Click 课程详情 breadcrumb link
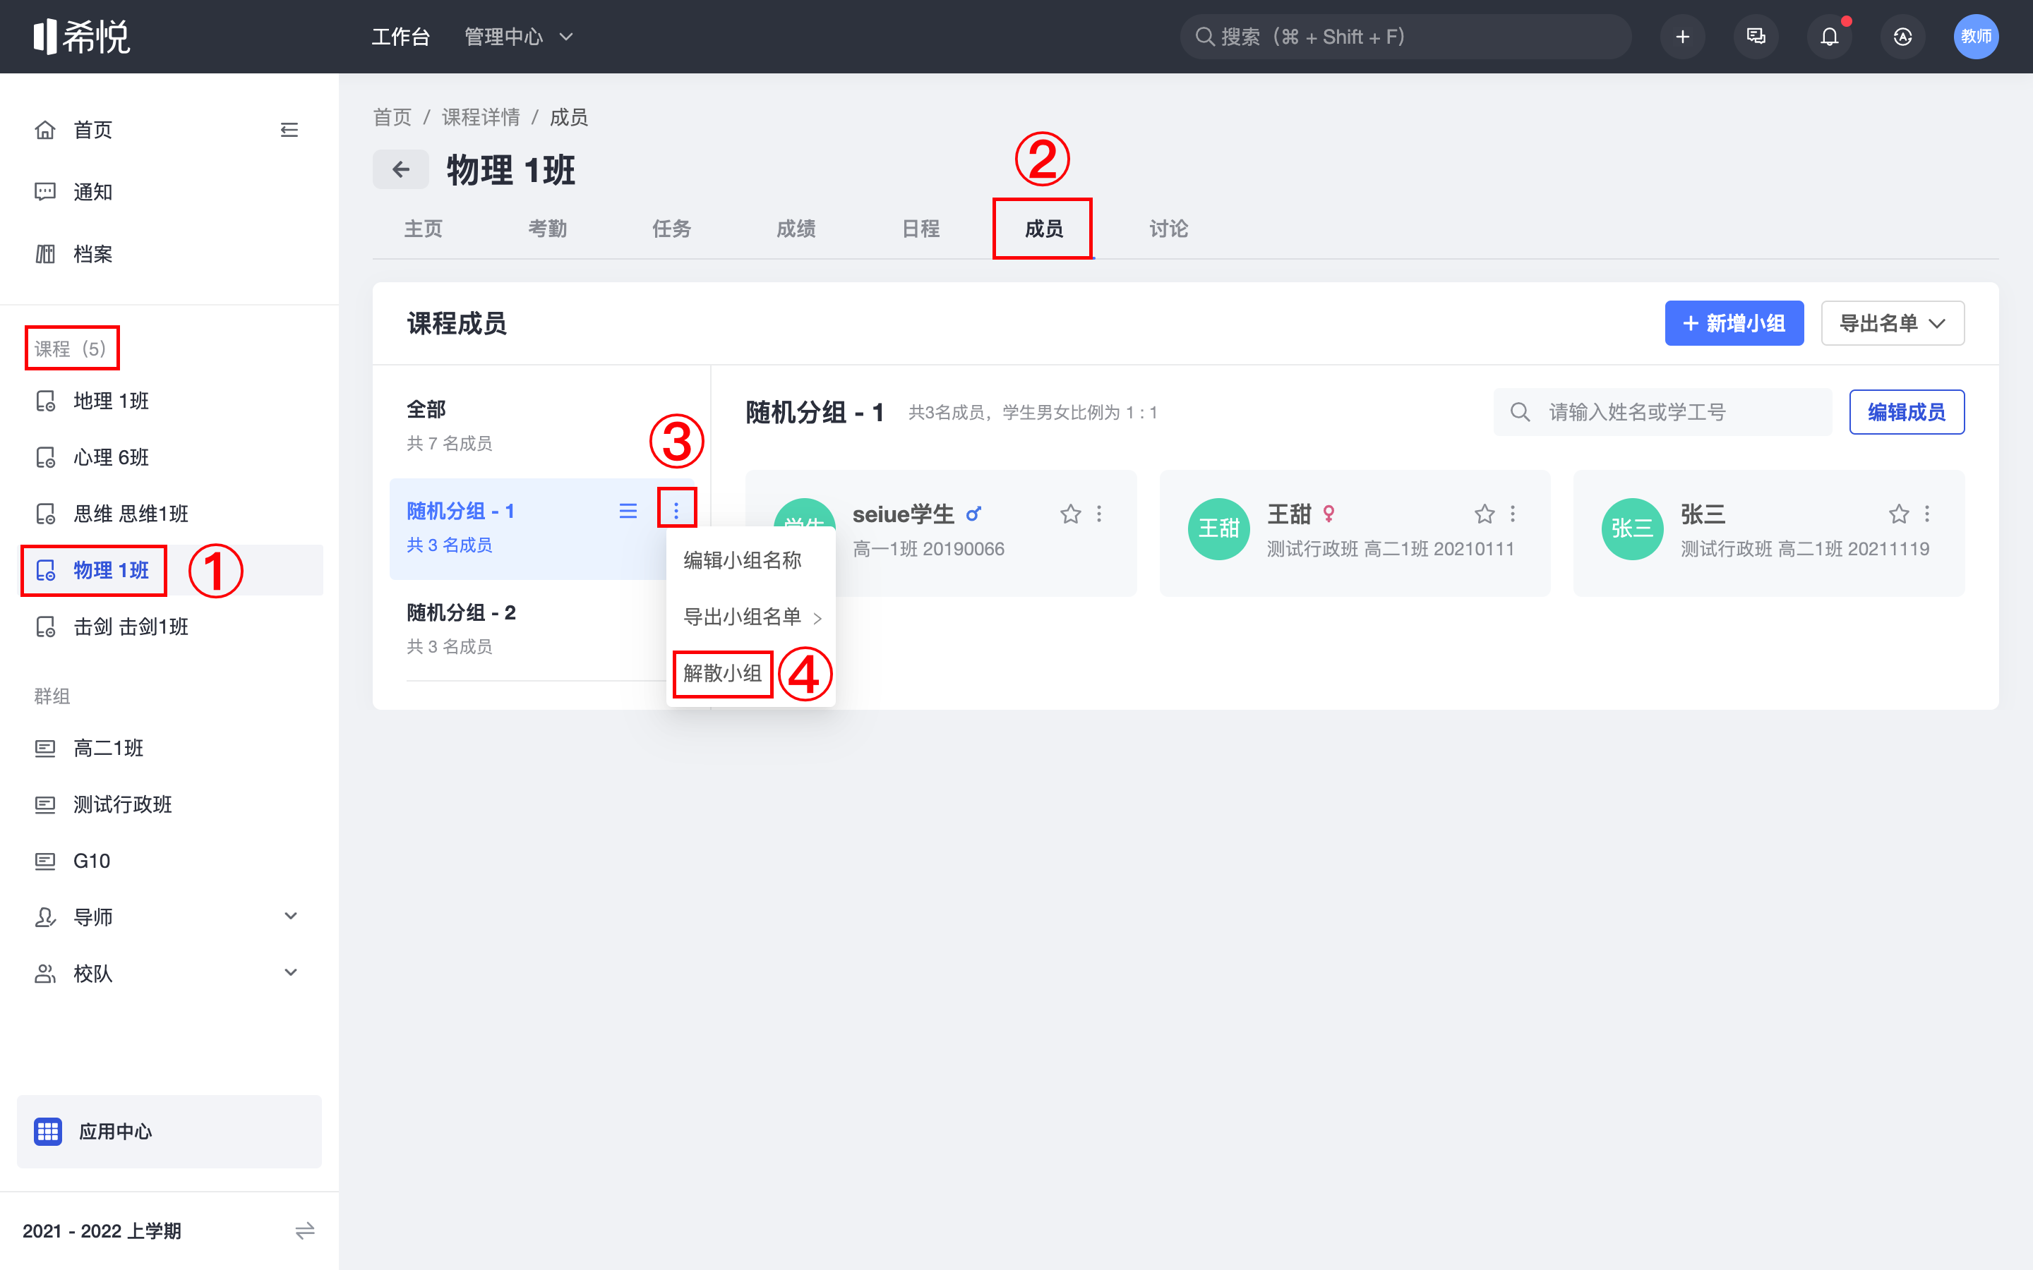The image size is (2033, 1270). click(x=481, y=116)
